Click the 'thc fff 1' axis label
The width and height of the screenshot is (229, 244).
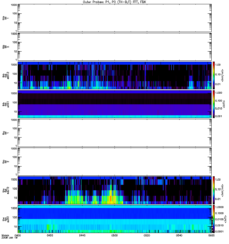pyautogui.click(x=5, y=133)
